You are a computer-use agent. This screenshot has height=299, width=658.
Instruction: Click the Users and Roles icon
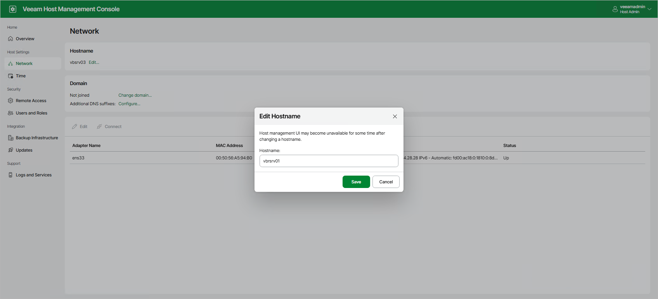[x=10, y=113]
